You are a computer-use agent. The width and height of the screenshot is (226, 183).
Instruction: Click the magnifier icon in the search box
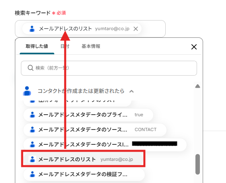(x=31, y=68)
